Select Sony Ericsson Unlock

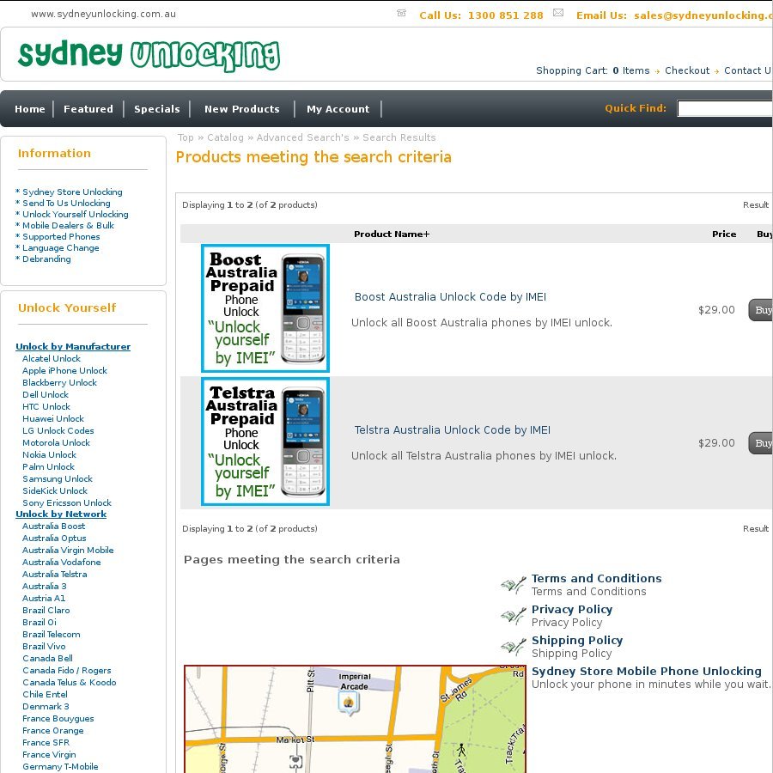click(x=66, y=502)
